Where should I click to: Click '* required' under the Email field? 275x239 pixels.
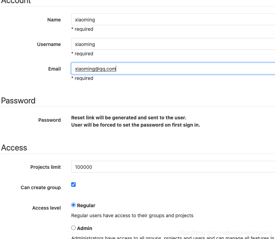[x=82, y=78]
